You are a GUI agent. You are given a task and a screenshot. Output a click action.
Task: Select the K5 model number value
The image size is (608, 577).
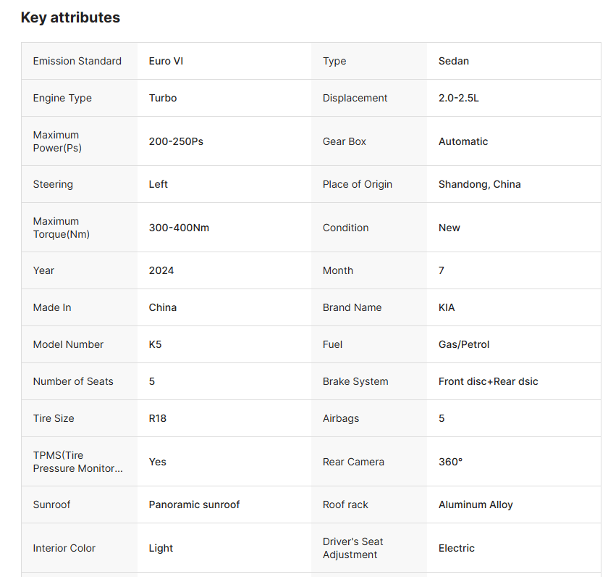click(156, 344)
